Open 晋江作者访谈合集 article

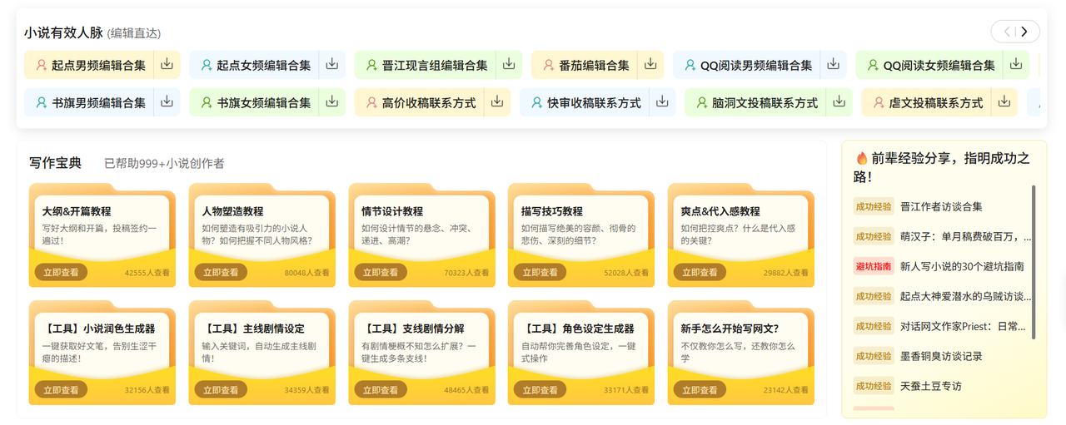pyautogui.click(x=941, y=207)
